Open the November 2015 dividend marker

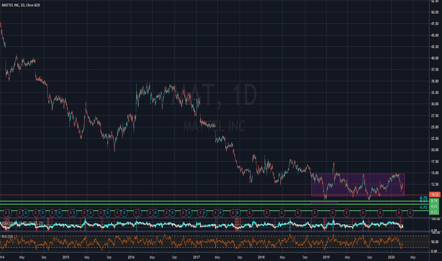point(124,213)
